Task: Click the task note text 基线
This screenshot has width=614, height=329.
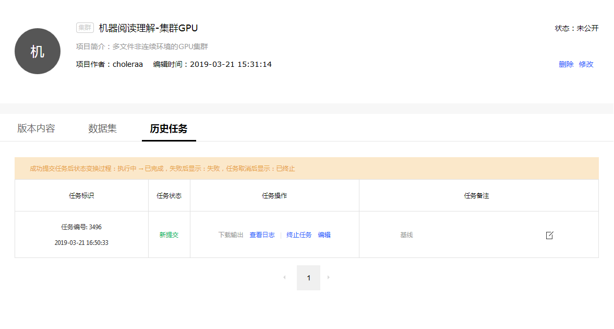Action: (406, 235)
